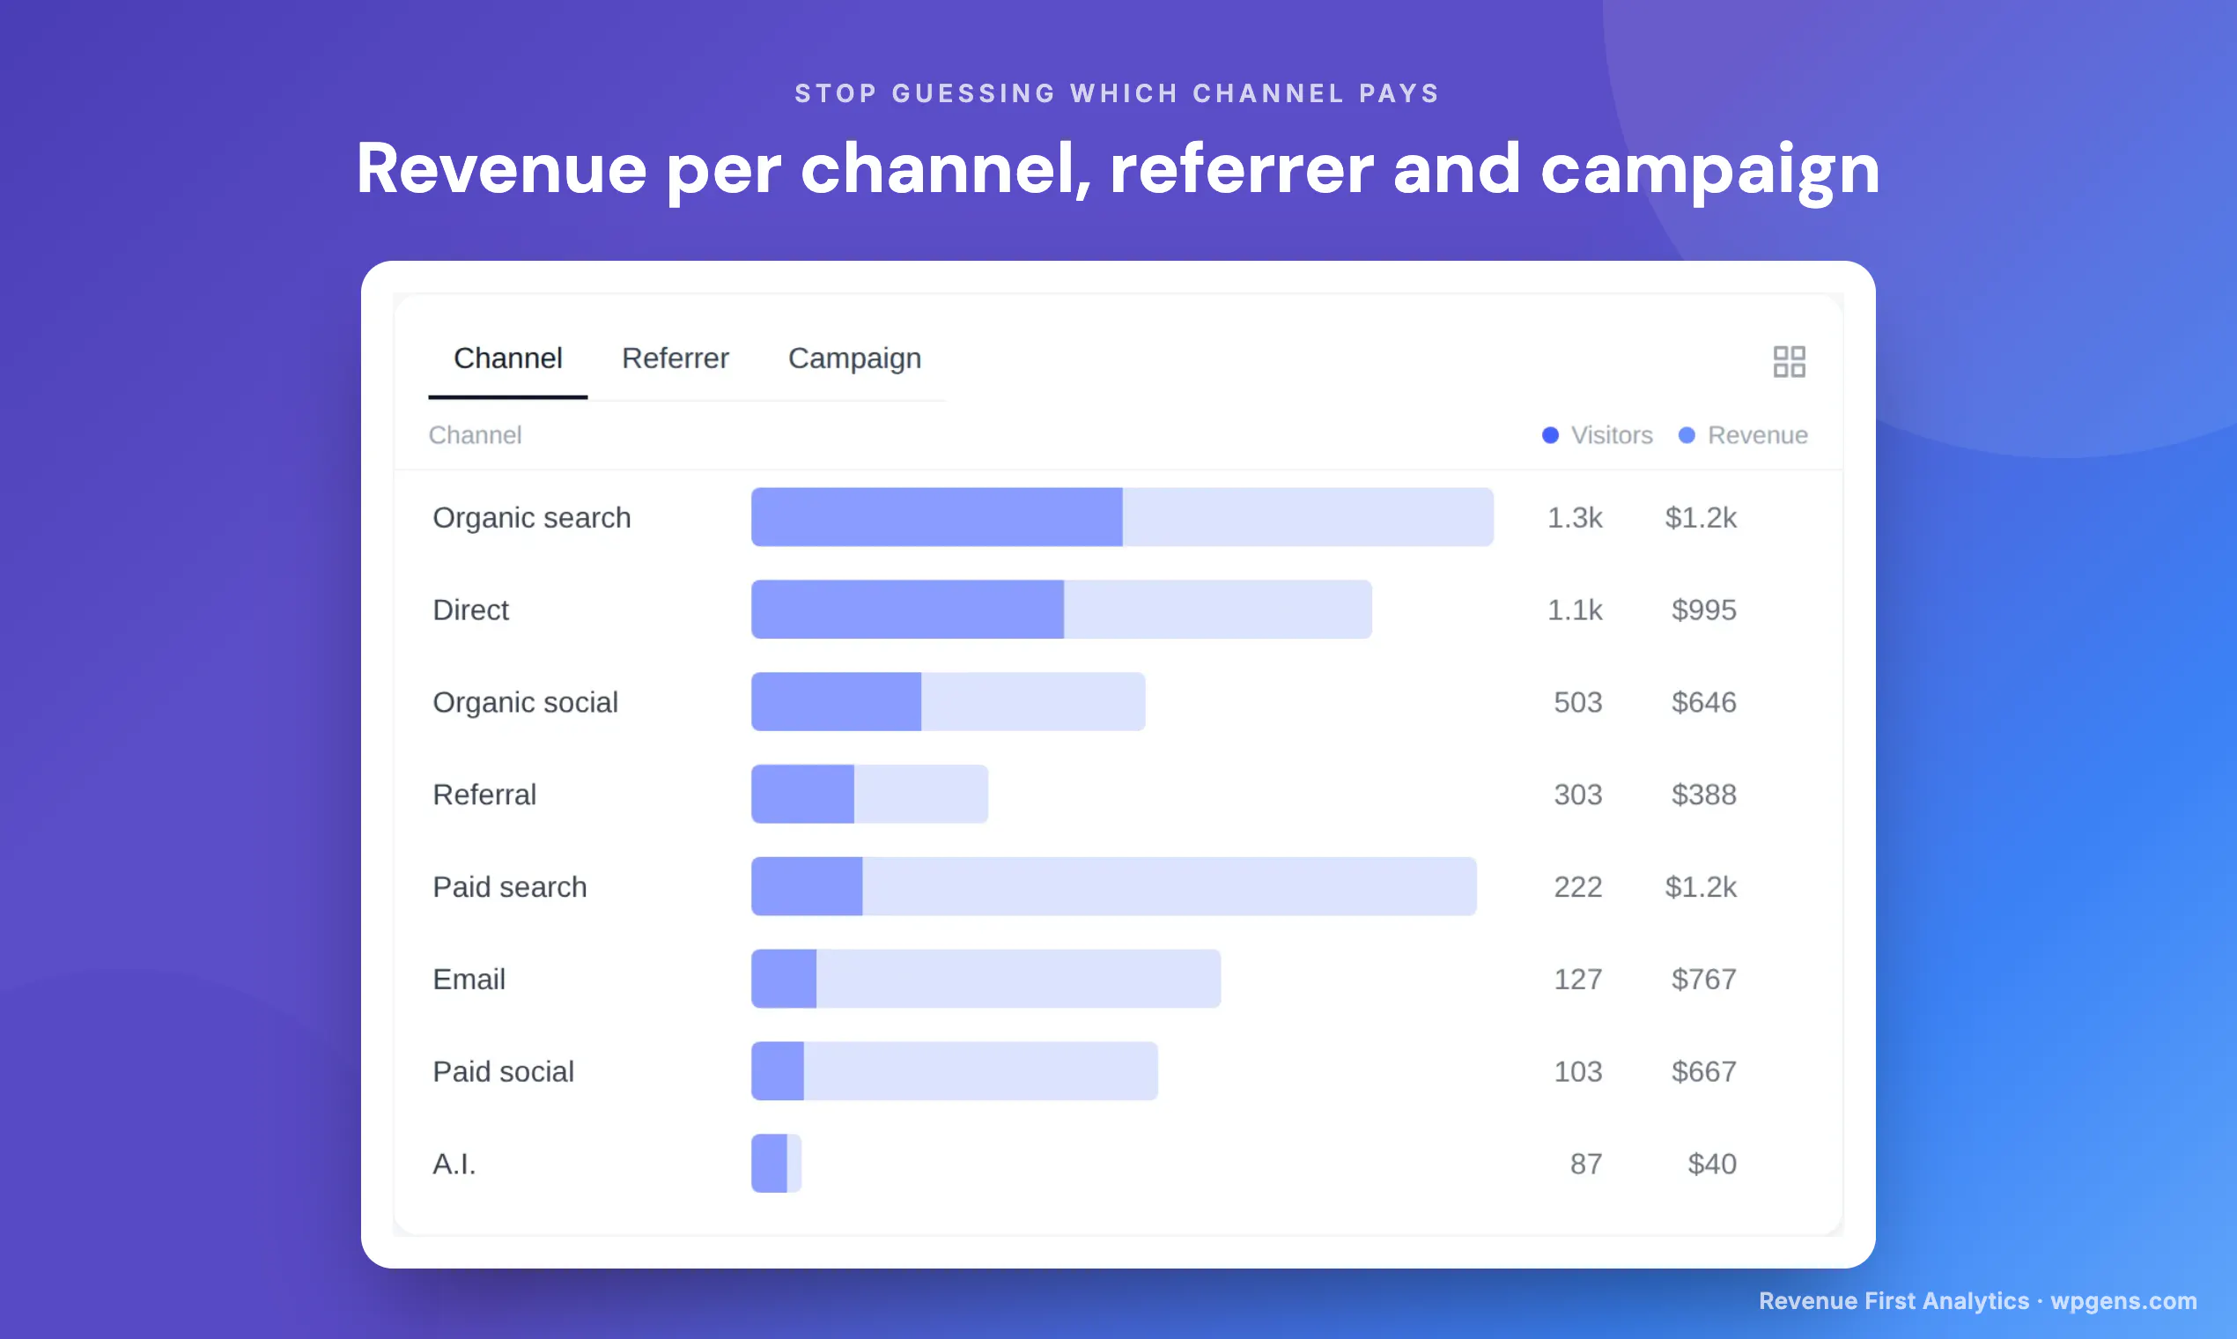
Task: Select the Direct row label
Action: click(x=471, y=610)
